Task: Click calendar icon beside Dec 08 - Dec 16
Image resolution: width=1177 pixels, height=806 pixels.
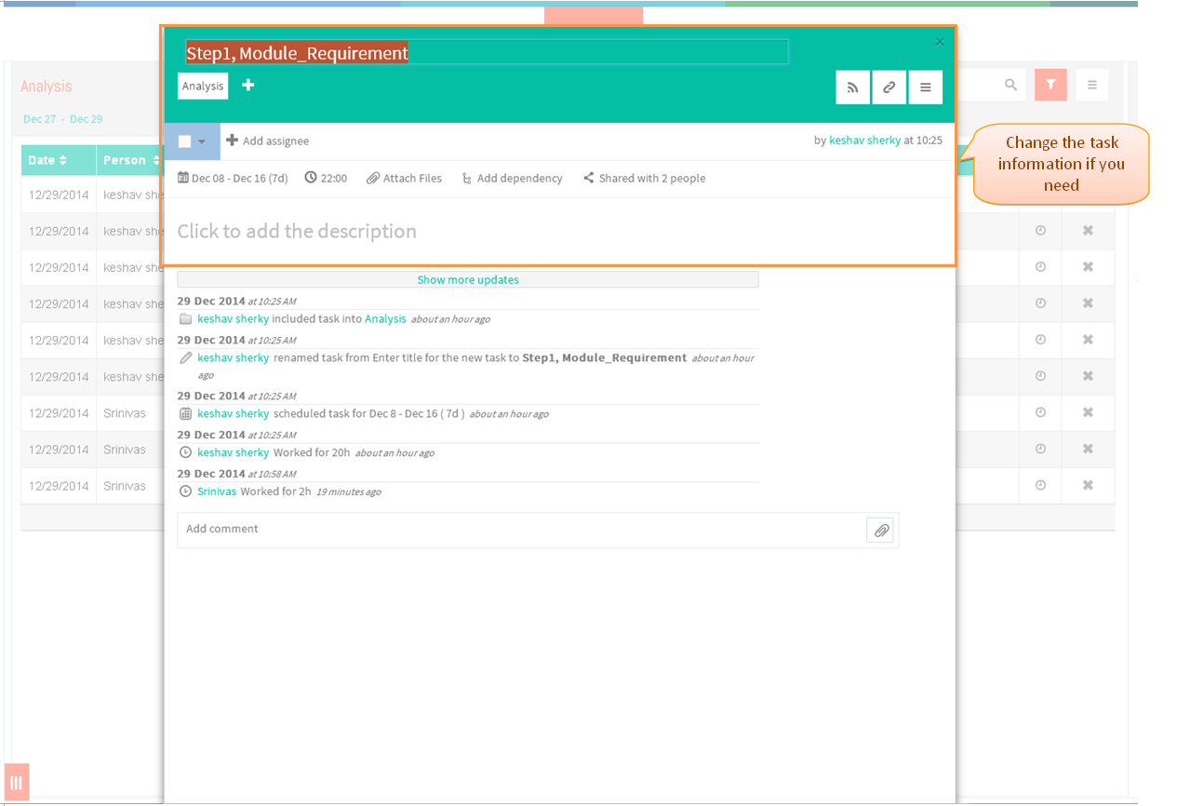Action: pyautogui.click(x=183, y=178)
